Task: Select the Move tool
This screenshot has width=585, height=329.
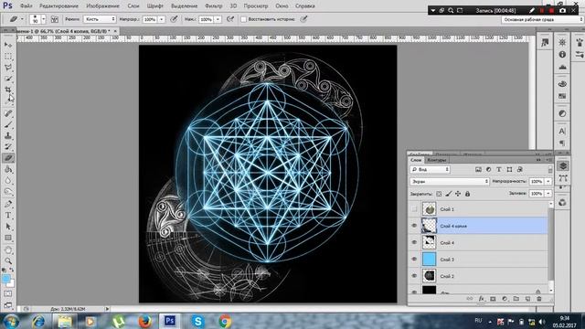Action: coord(8,45)
